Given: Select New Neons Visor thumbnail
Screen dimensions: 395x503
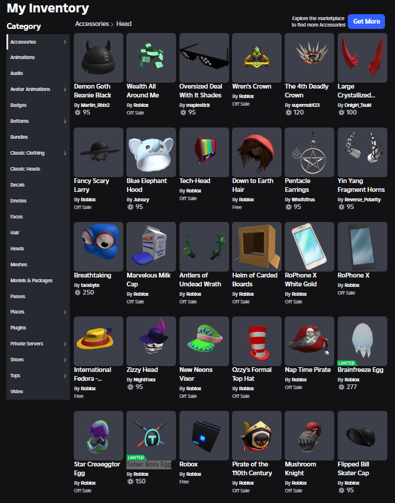Looking at the screenshot, I should (204, 341).
